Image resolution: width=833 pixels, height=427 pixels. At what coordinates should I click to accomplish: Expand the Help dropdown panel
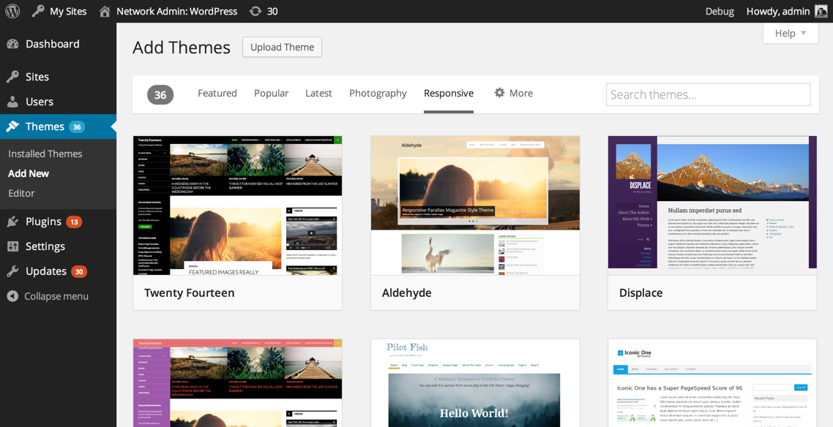coord(791,33)
